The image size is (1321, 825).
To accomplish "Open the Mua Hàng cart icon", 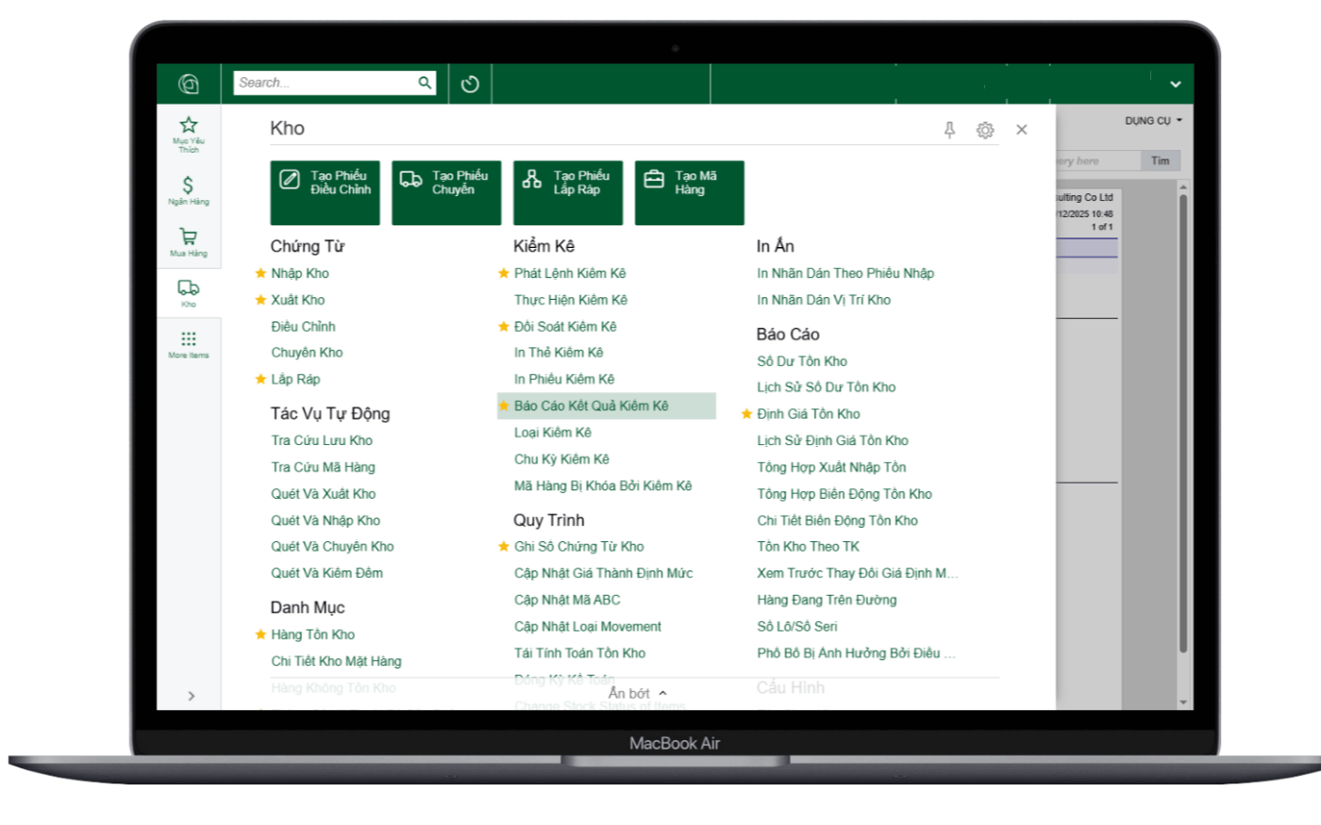I will pyautogui.click(x=189, y=241).
